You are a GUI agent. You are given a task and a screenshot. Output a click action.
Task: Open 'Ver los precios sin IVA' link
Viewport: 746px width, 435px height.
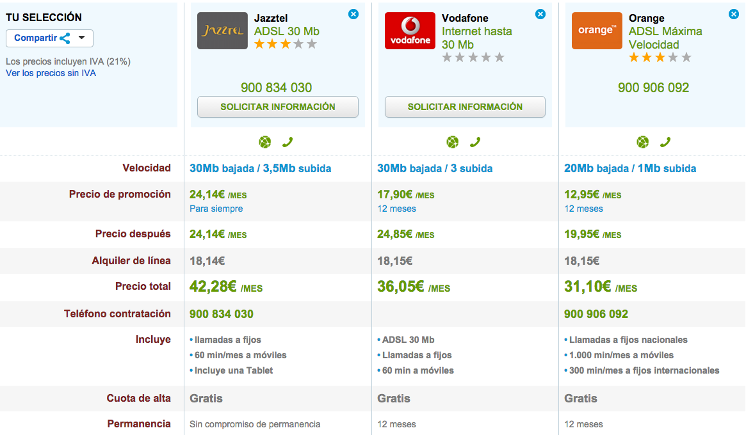[51, 73]
